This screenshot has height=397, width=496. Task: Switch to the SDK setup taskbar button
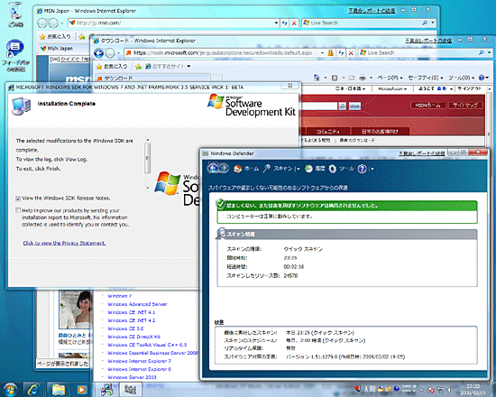[106, 390]
